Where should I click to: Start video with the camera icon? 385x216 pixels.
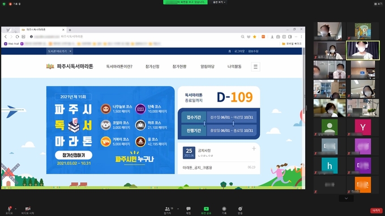(28, 209)
